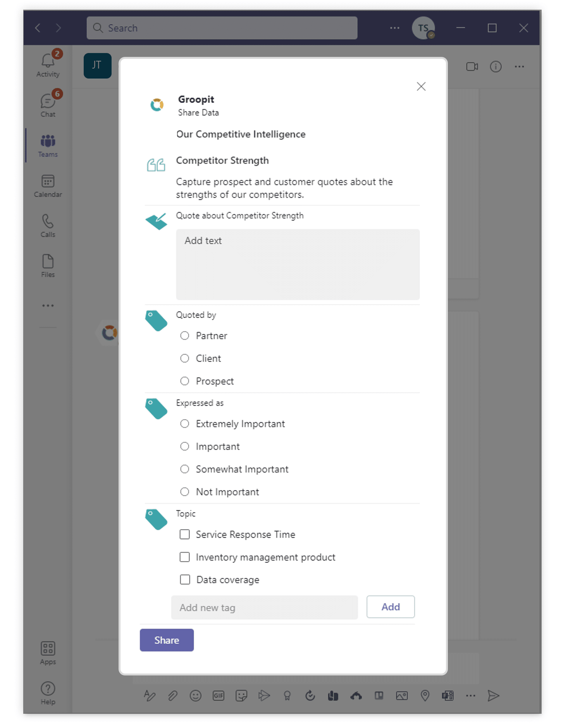Open the Stream play-arrow extension in compose bar
Image resolution: width=561 pixels, height=725 pixels.
click(x=264, y=696)
